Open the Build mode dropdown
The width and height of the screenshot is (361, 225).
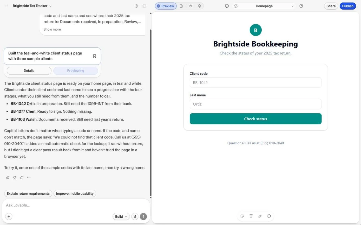coord(121,216)
